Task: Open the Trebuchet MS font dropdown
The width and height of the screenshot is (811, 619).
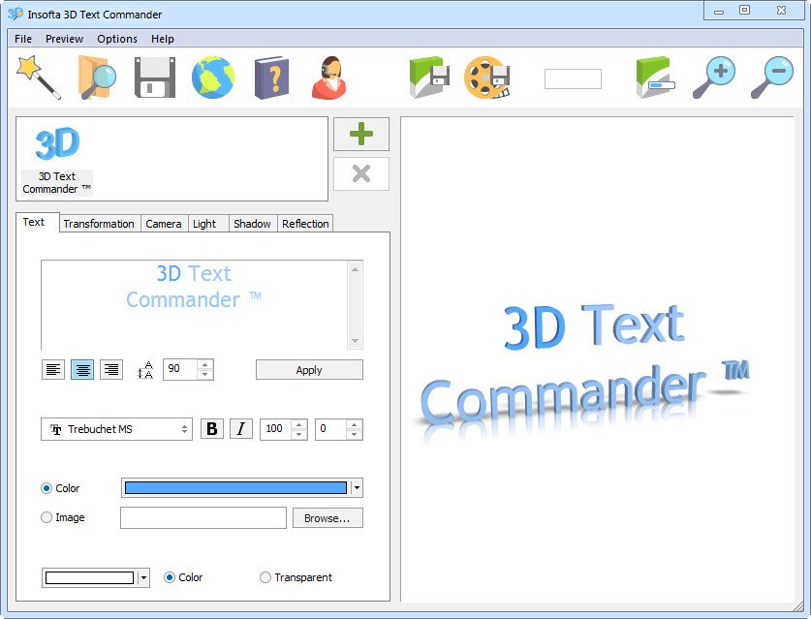Action: click(116, 429)
